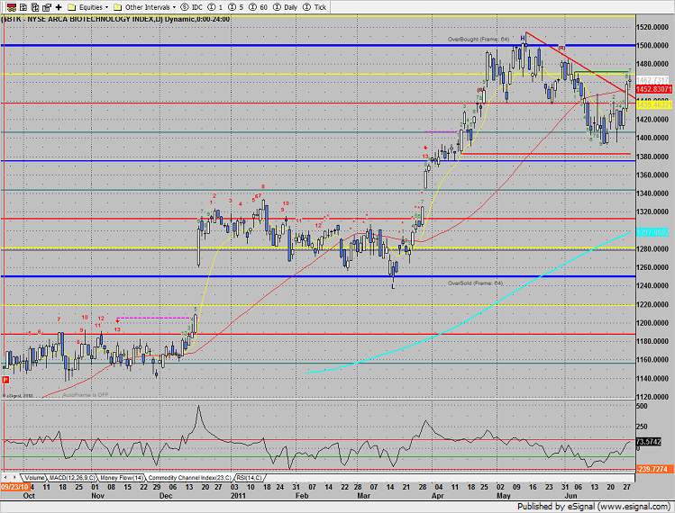The width and height of the screenshot is (675, 513).
Task: Click the third toolbar icon with overlapping pages
Action: point(35,7)
